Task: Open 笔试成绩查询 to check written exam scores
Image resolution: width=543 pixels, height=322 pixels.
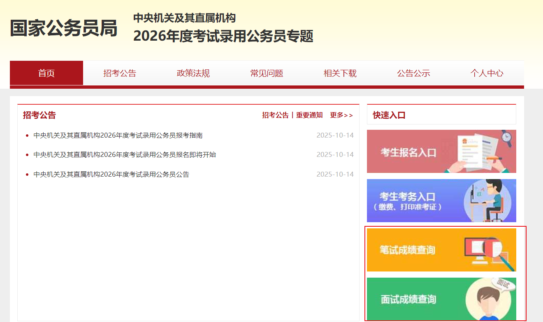Action: [x=441, y=250]
